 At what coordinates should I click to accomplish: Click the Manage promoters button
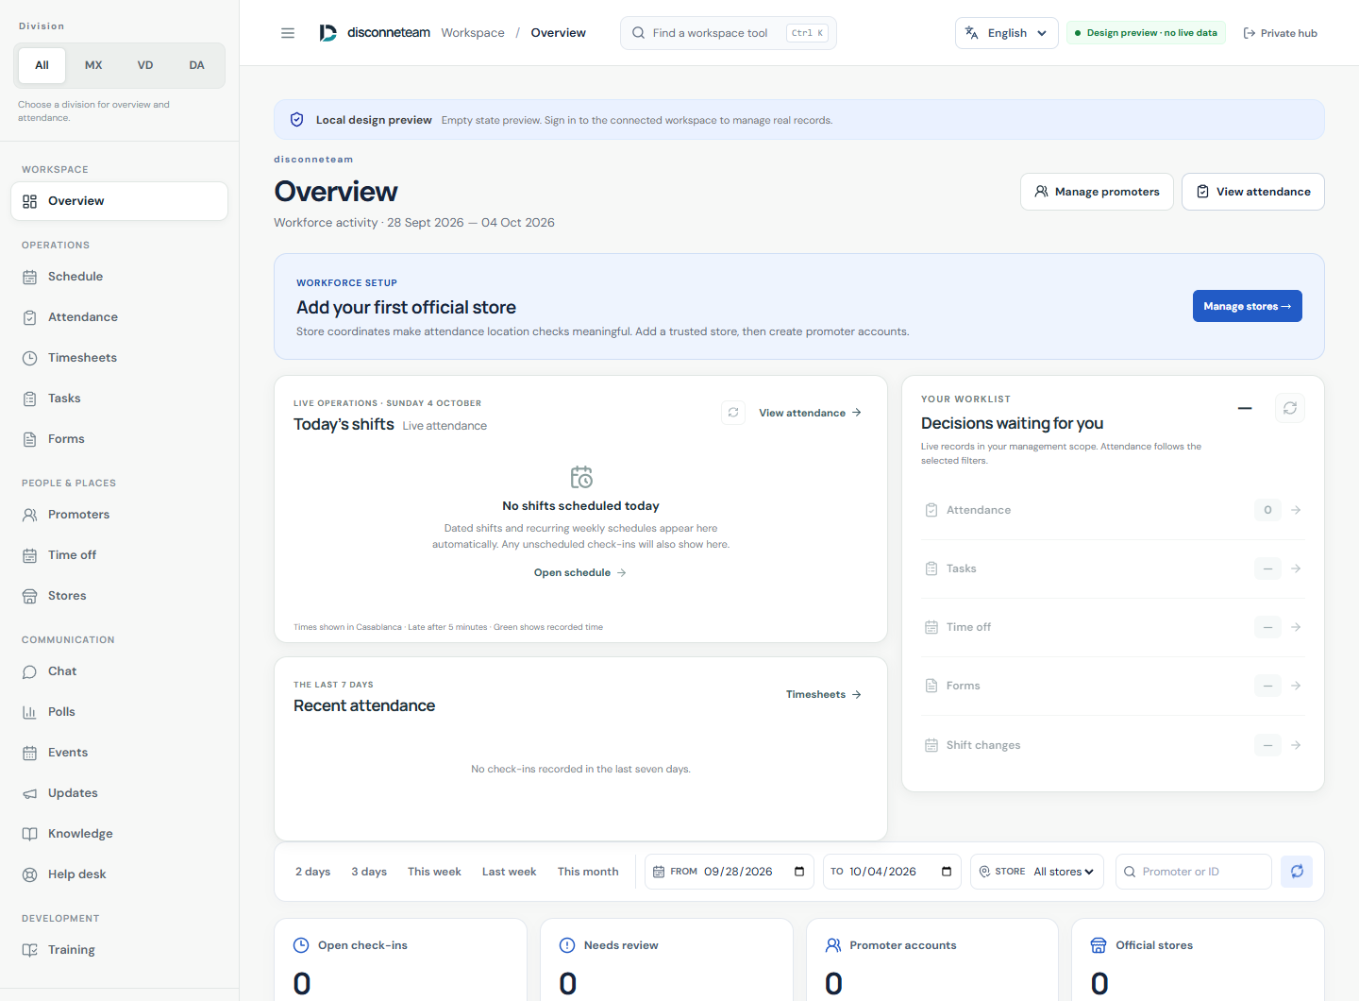pos(1097,192)
